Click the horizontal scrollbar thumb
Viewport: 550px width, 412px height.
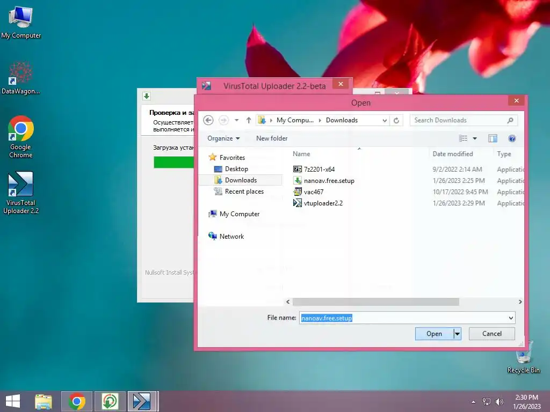(375, 301)
